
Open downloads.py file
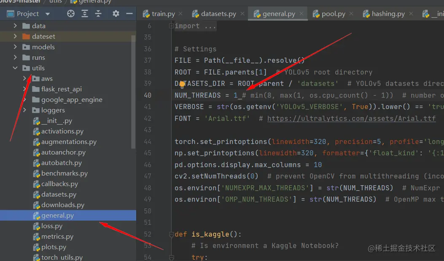(62, 205)
